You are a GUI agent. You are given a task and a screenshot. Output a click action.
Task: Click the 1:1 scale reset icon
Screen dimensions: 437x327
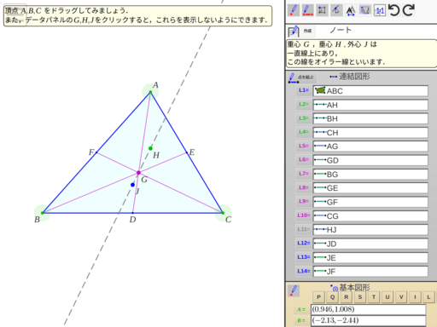coord(380,11)
